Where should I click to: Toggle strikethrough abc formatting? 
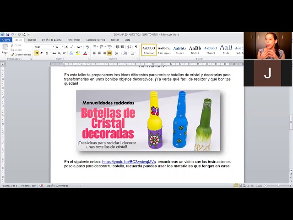click(54, 53)
